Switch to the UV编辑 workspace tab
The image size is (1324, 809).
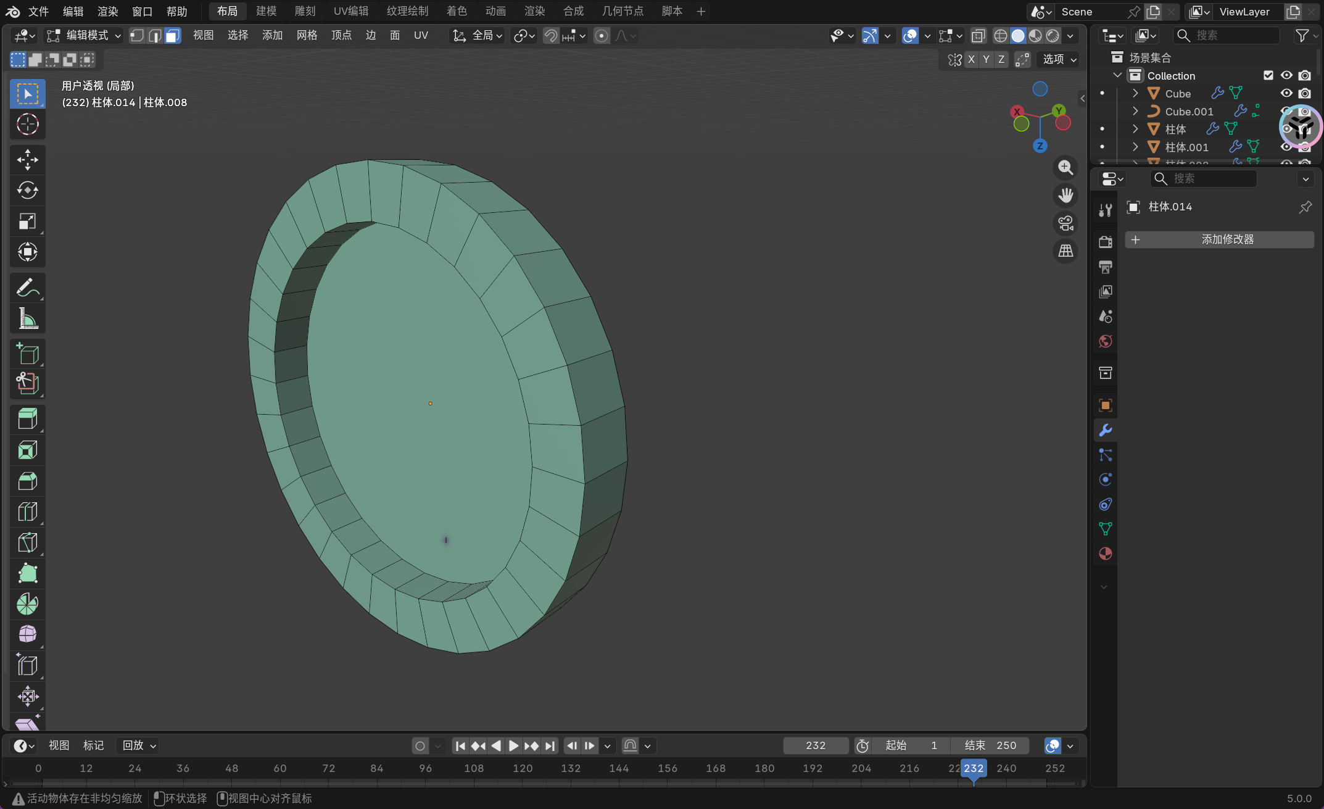pyautogui.click(x=350, y=11)
